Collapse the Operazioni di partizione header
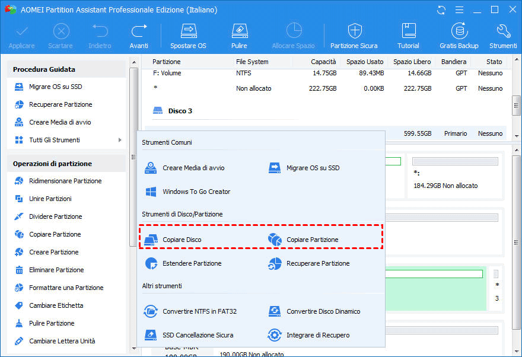 pos(66,164)
